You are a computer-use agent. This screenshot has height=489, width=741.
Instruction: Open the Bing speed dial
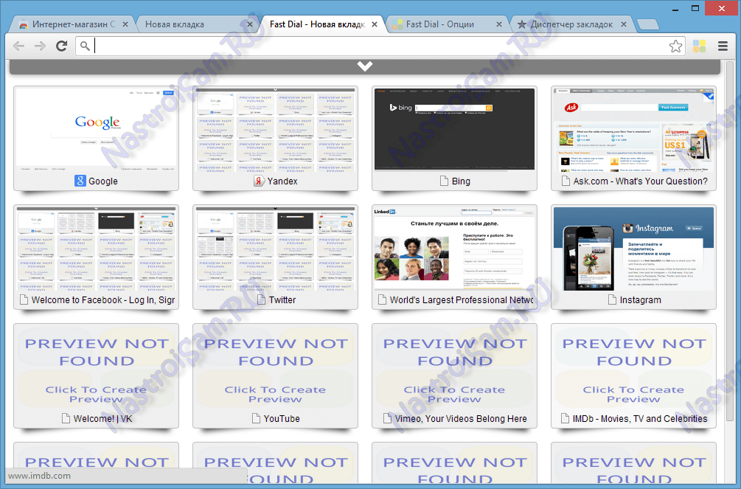pos(454,129)
